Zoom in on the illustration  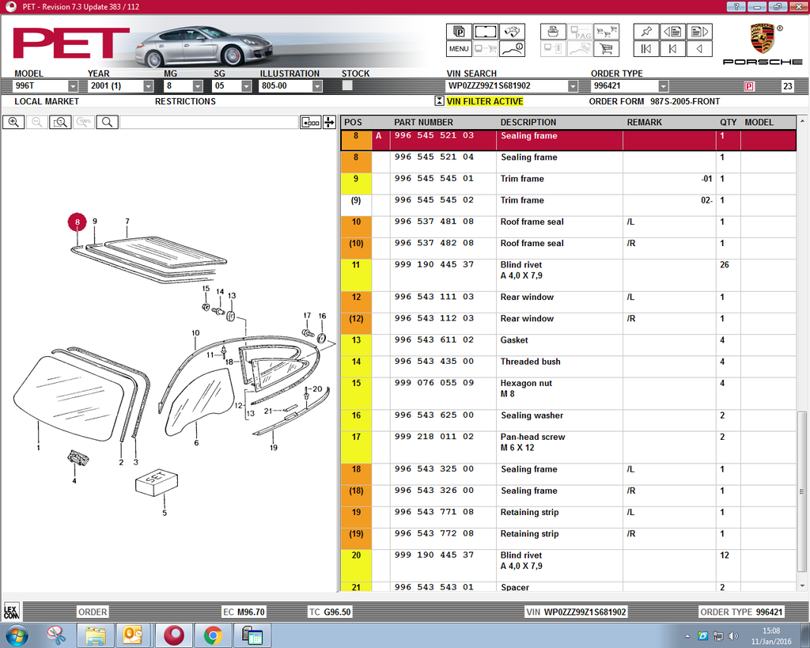click(13, 123)
